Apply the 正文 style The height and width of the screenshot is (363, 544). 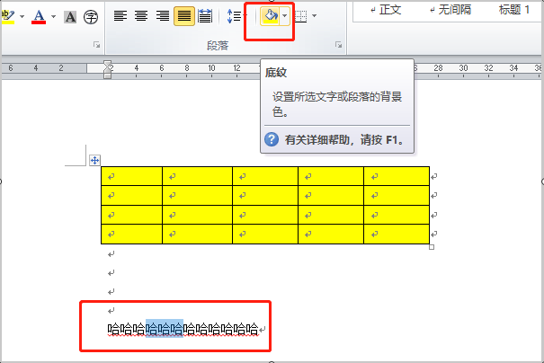[x=386, y=10]
